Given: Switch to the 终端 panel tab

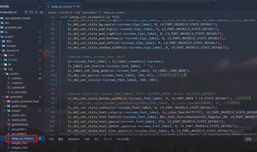Looking at the screenshot, I should click(x=87, y=139).
